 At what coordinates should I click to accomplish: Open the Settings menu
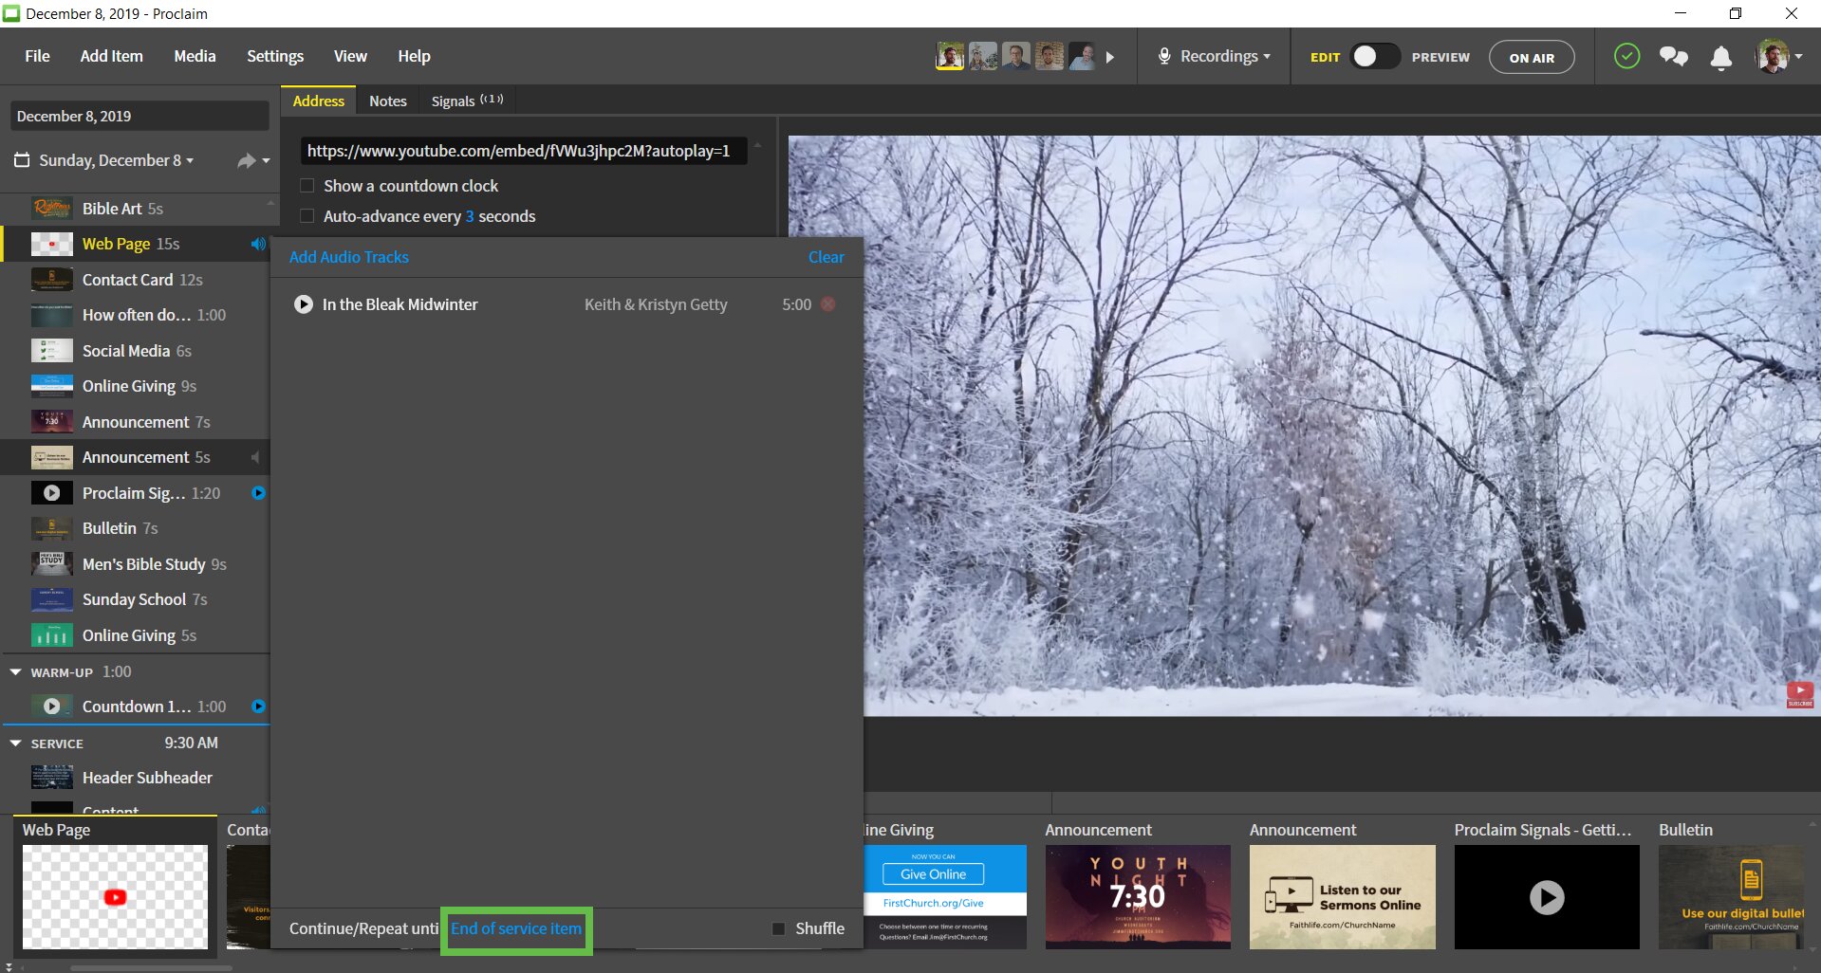click(x=275, y=56)
